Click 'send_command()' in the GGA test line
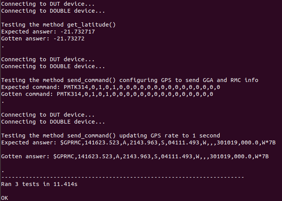The height and width of the screenshot is (201, 282). tap(92, 80)
